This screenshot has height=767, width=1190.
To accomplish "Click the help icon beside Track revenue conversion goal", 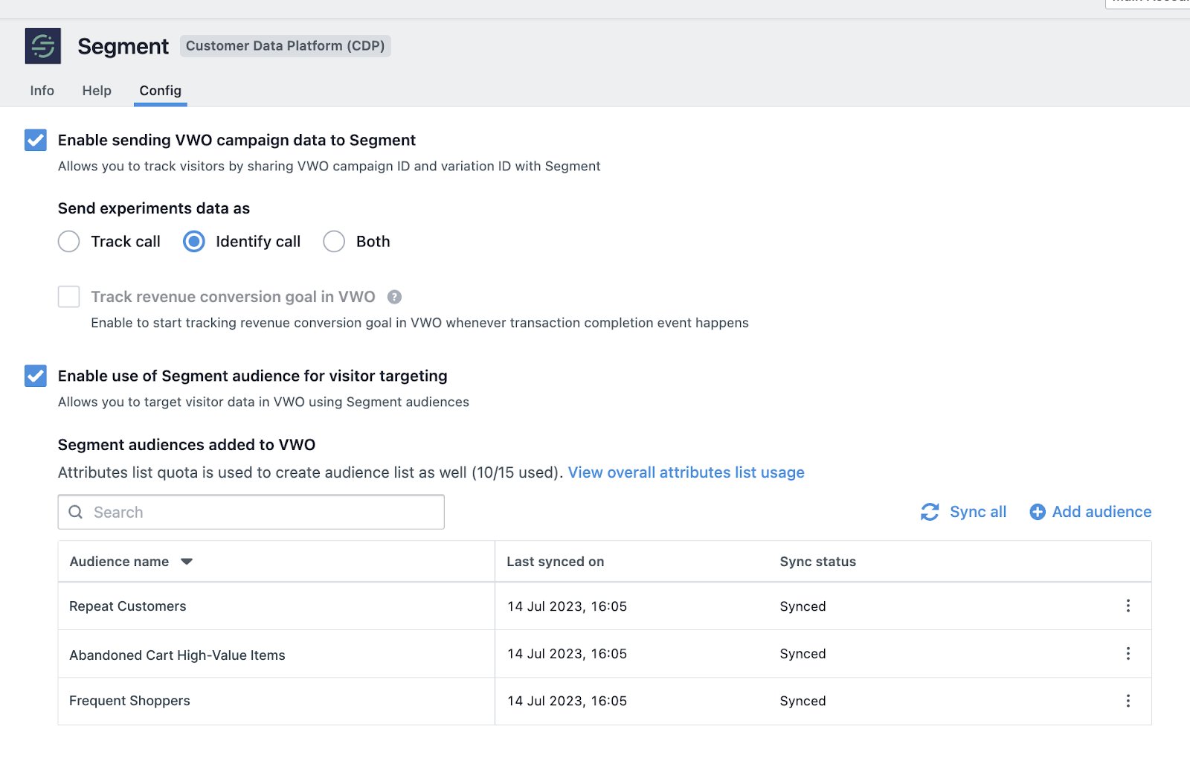I will (395, 297).
